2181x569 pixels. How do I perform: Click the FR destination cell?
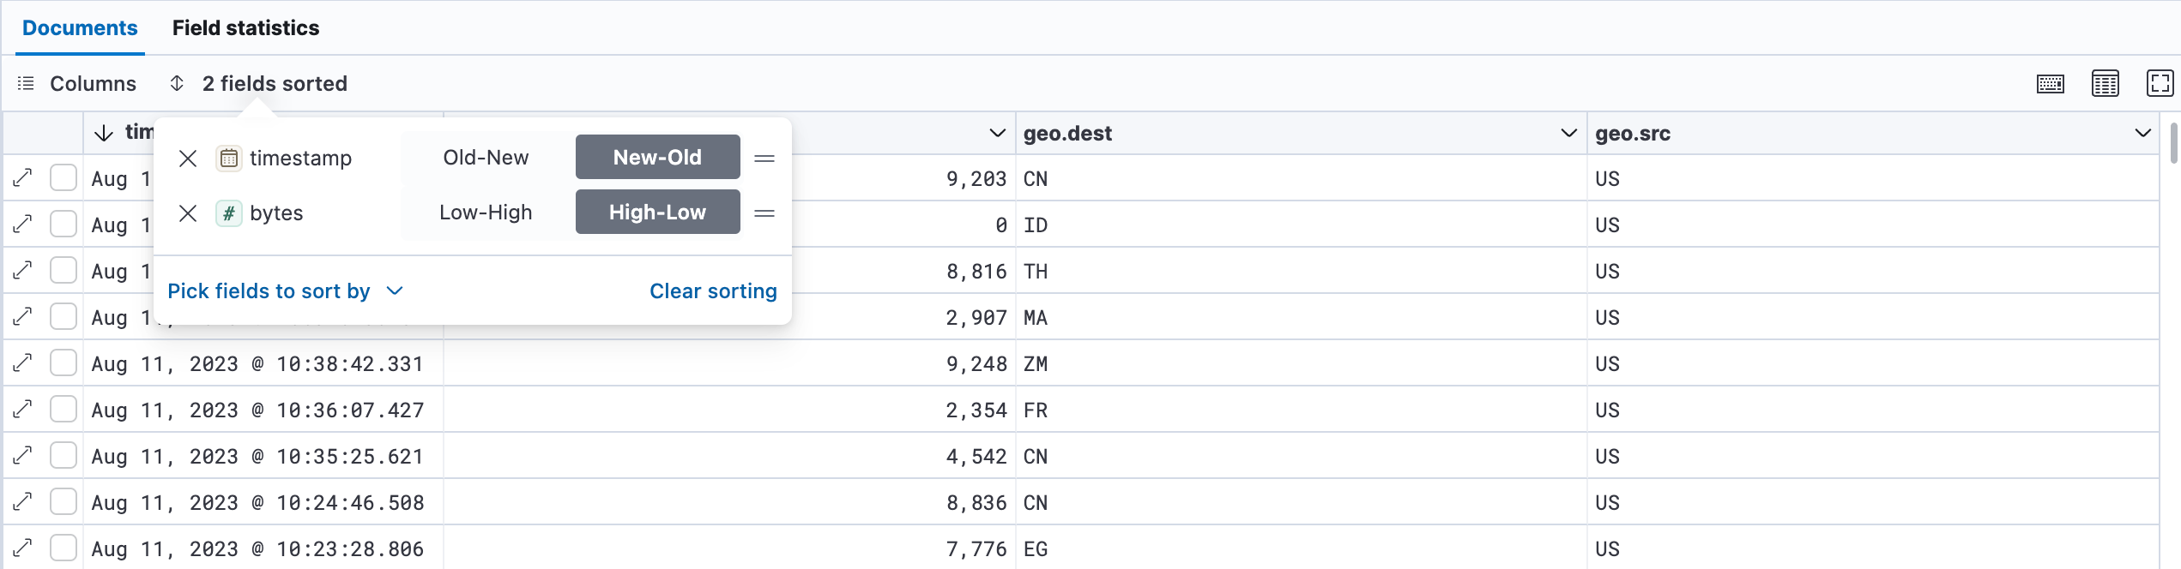pos(1302,410)
